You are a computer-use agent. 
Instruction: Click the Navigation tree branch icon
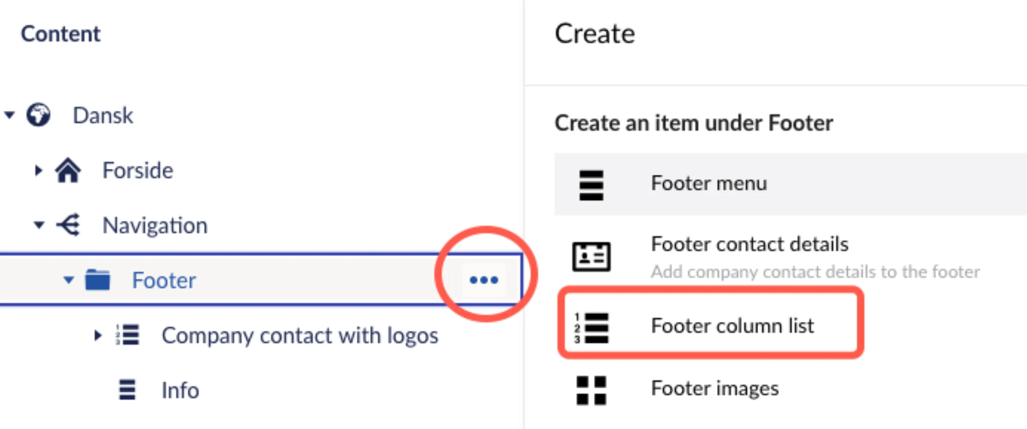tap(68, 225)
